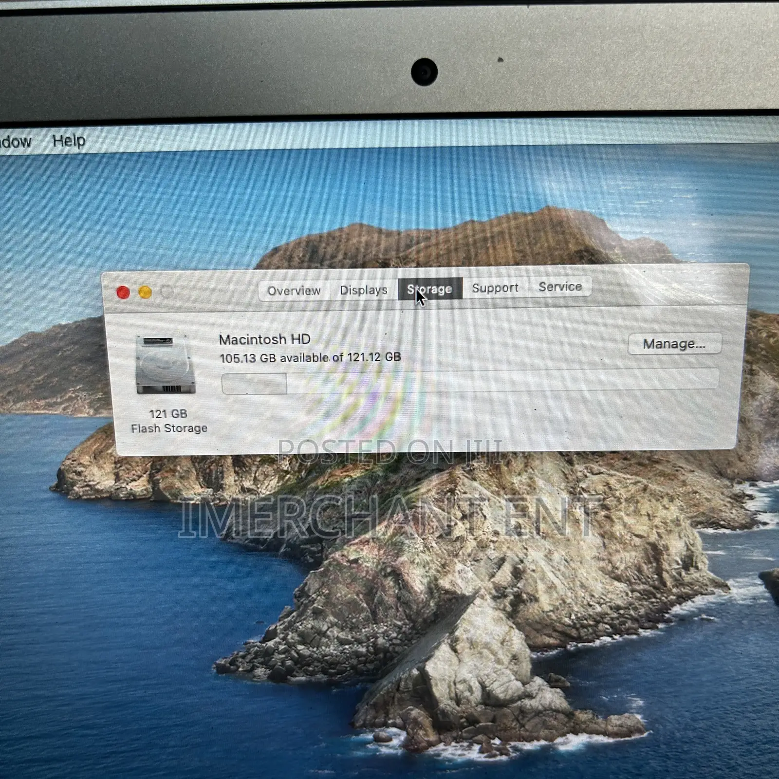Screen dimensions: 779x779
Task: Select the Storage tab
Action: pyautogui.click(x=430, y=289)
